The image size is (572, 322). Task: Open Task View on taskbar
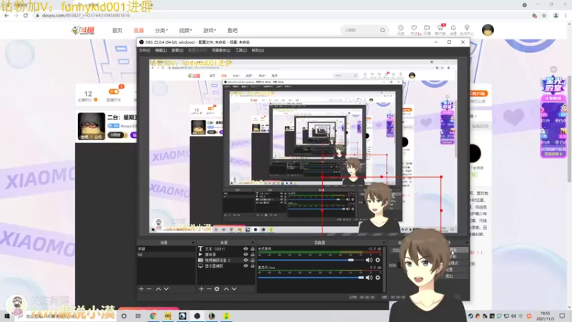[x=138, y=316]
